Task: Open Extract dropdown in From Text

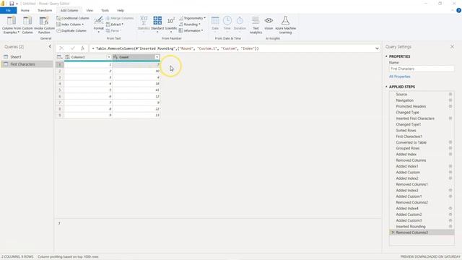Action: (115, 25)
